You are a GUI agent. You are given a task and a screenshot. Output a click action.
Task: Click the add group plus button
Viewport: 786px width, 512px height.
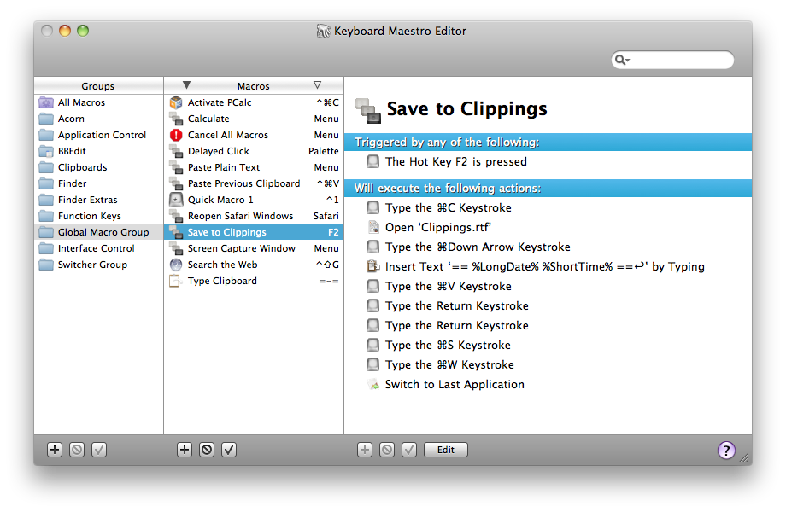55,450
